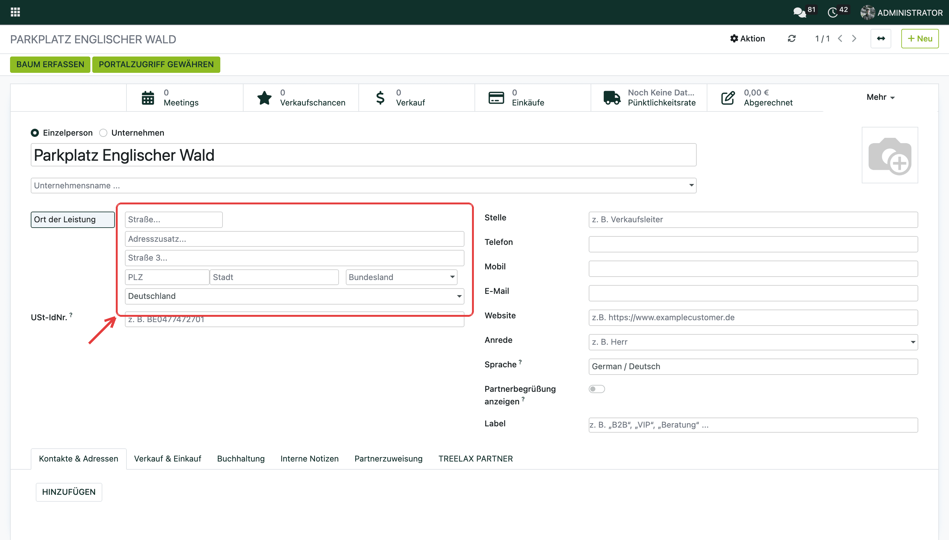Click the E-Mail input field

[753, 293]
